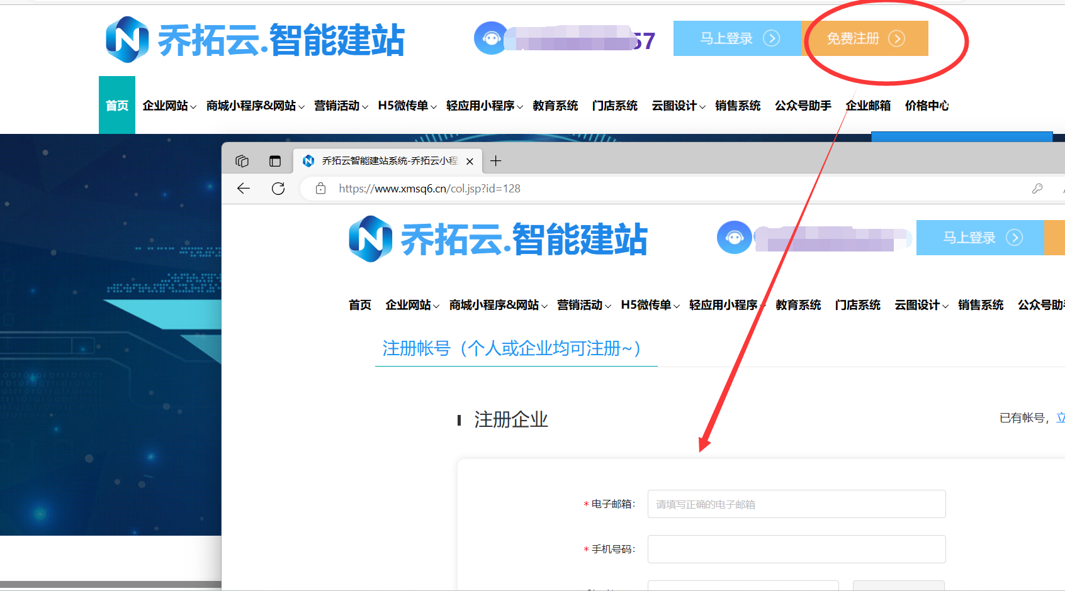
Task: Open 教育系统 in the top navigation
Action: [x=555, y=106]
